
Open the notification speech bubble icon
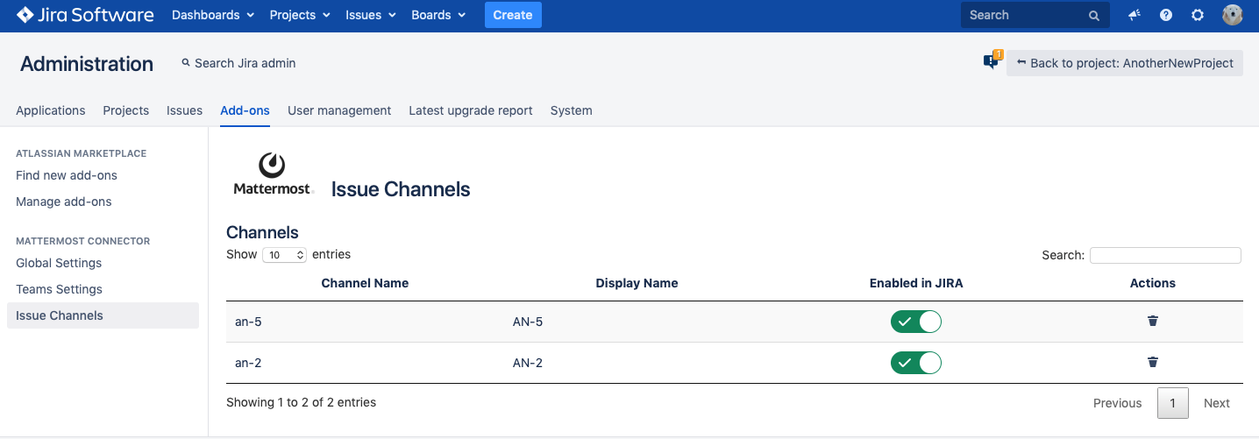pyautogui.click(x=991, y=61)
